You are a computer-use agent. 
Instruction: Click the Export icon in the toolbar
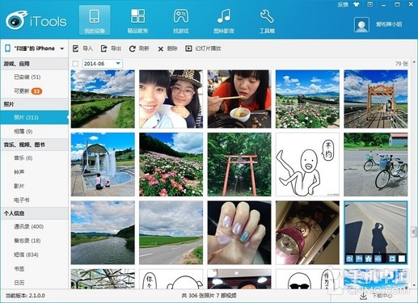coord(103,48)
